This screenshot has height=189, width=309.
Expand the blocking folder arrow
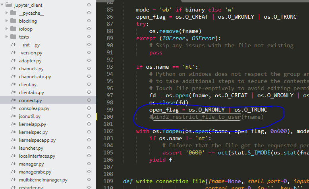(x=6, y=21)
